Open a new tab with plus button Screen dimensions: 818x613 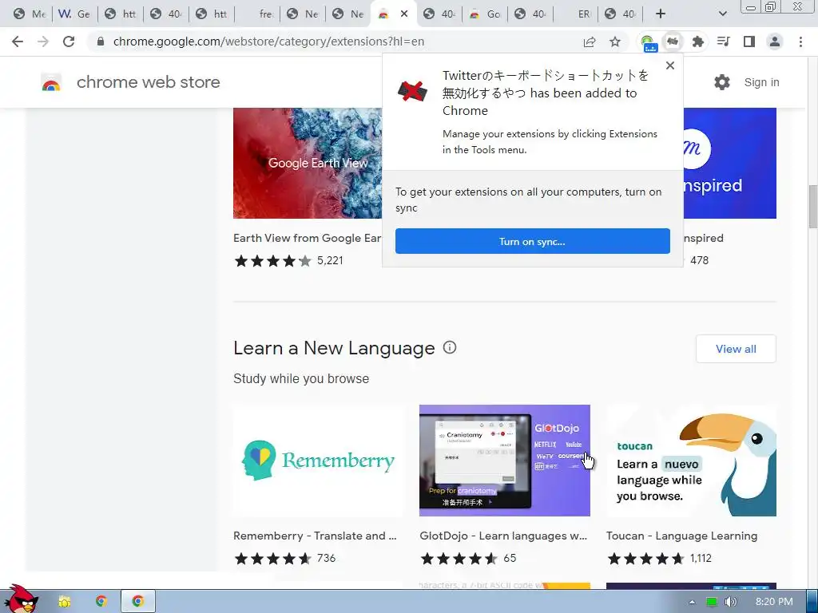point(661,14)
